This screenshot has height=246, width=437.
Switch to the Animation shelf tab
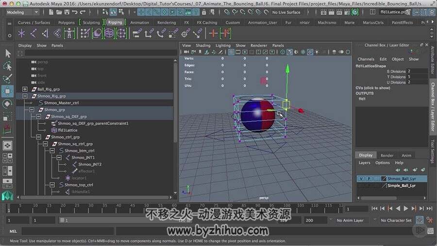[140, 22]
